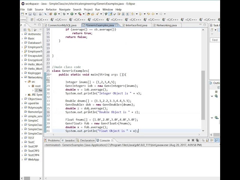Viewport: 240px width, 180px height.
Task: Select the TestCPP project
Action: pos(33,147)
